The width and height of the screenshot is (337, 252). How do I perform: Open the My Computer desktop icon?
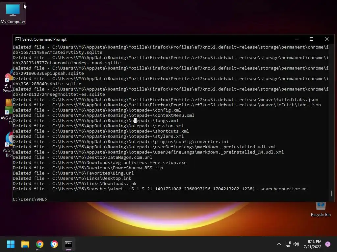13,13
